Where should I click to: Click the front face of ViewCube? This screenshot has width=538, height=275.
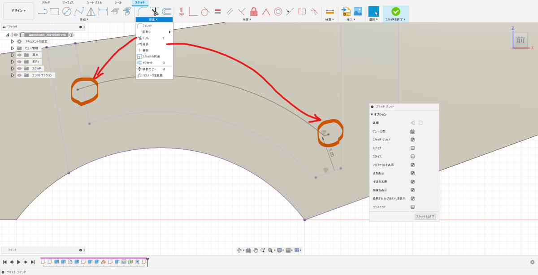pos(520,40)
